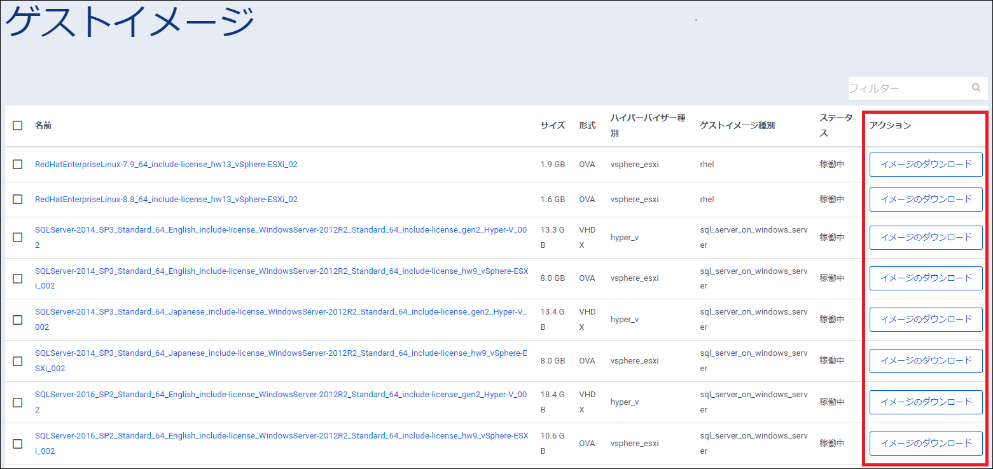
Task: Click the ステータス column header
Action: click(835, 126)
